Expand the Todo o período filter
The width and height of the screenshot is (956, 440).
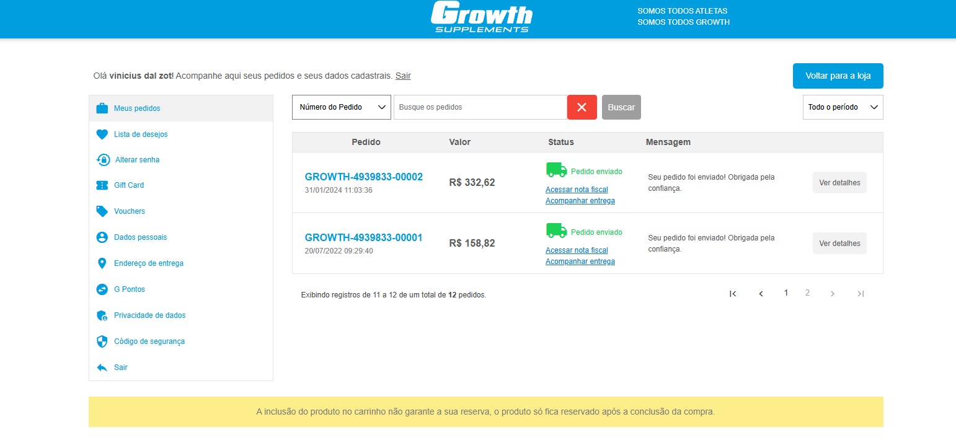click(x=843, y=107)
